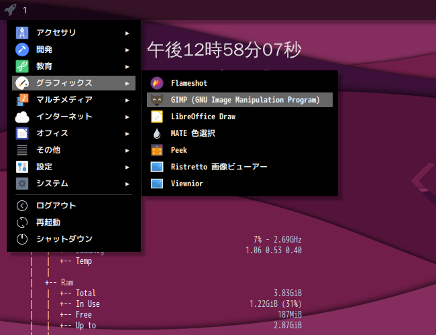This screenshot has width=436, height=335.
Task: Click the ログアウト arrow icon
Action: (22, 206)
